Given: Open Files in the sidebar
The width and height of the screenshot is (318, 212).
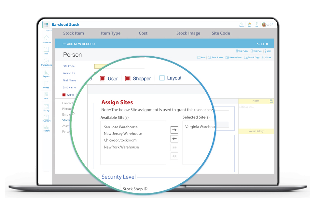Looking at the screenshot, I should point(46,51).
